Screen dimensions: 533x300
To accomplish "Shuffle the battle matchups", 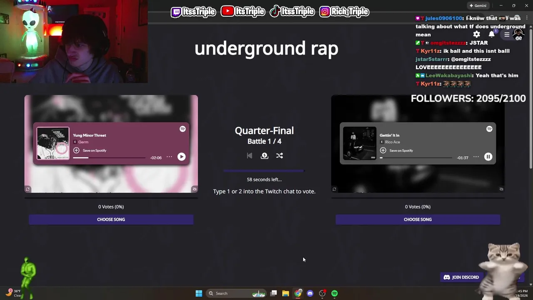I will point(279,155).
